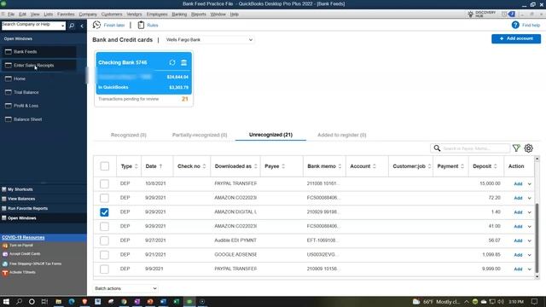Open the Task View taskbar icon
546x307 pixels.
pos(44,301)
